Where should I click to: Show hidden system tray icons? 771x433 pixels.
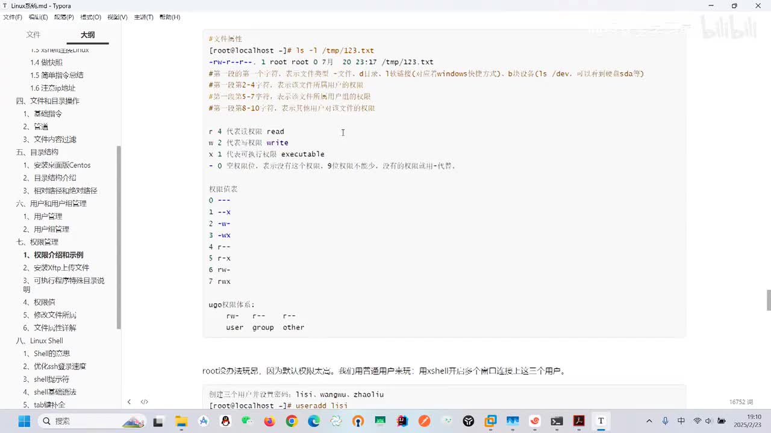649,421
